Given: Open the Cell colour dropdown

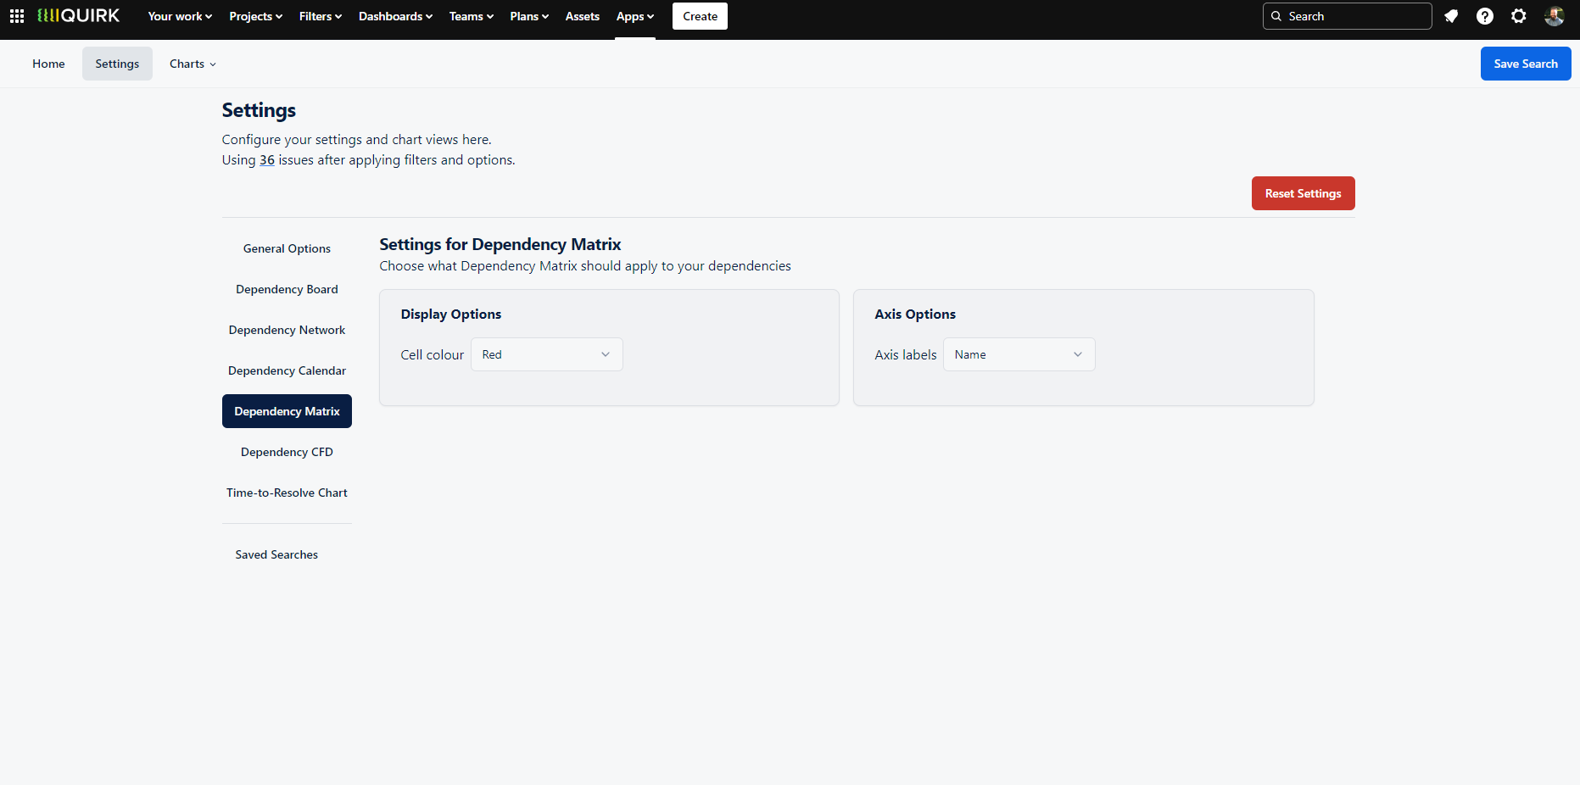Looking at the screenshot, I should (x=546, y=354).
